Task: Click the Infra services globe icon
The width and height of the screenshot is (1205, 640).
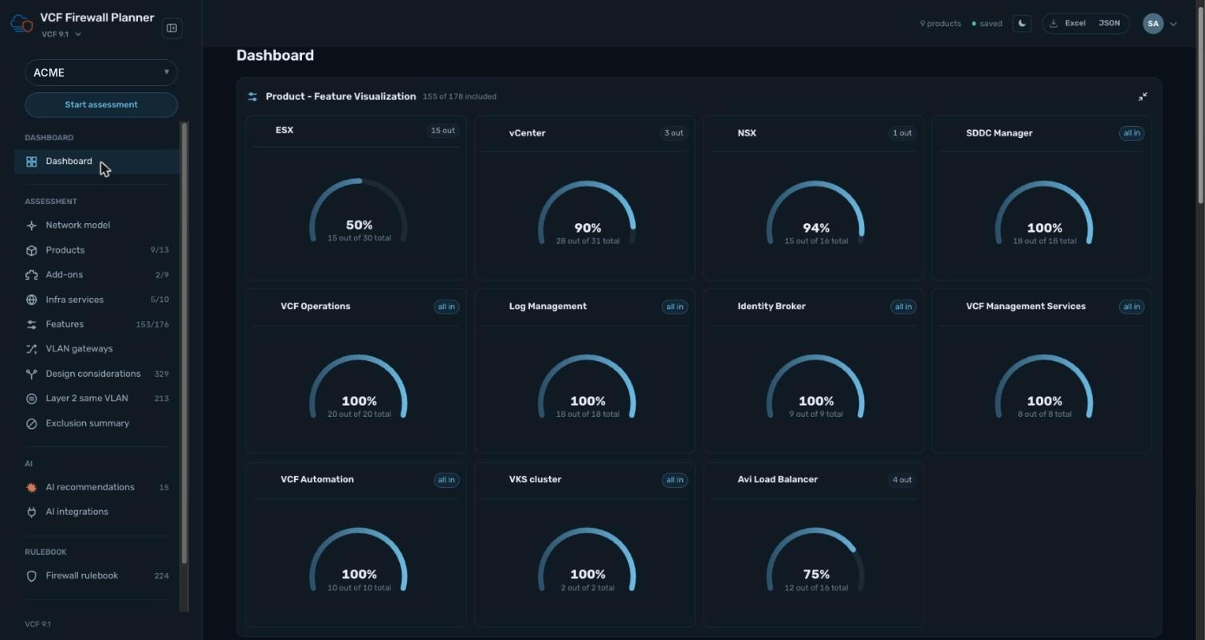Action: pyautogui.click(x=31, y=300)
